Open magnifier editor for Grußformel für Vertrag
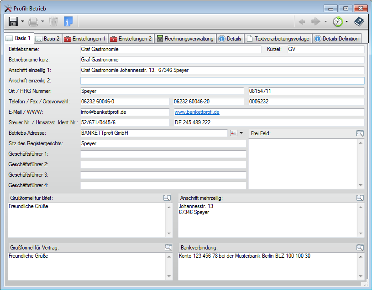The height and width of the screenshot is (290, 372). coord(167,247)
